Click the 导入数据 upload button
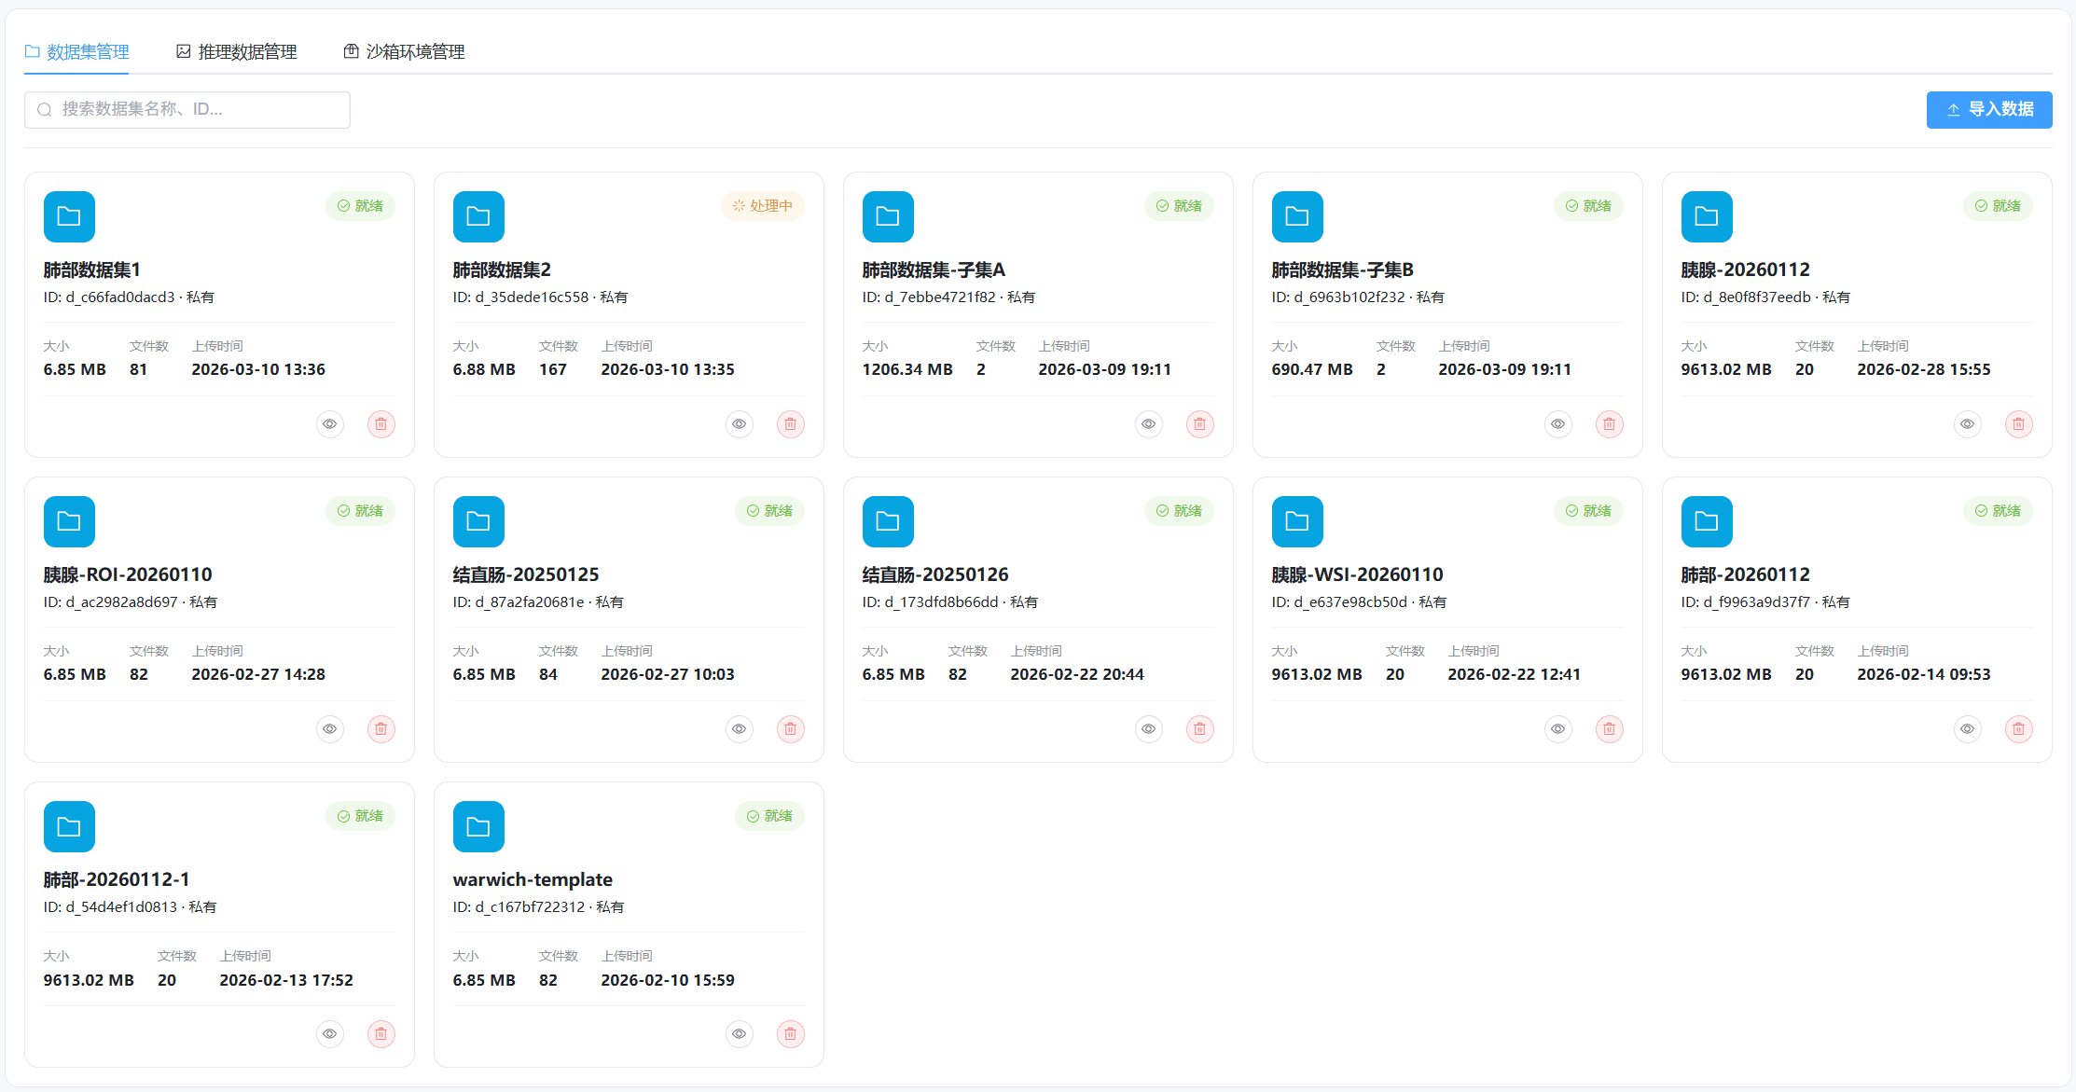The height and width of the screenshot is (1092, 2076). 1989,109
